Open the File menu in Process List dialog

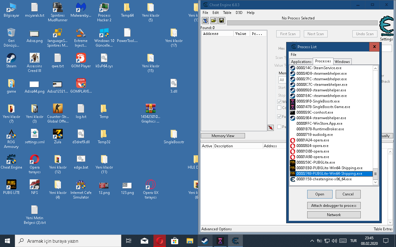294,55
